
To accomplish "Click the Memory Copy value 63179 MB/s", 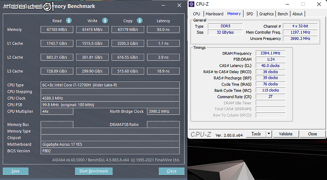I will pos(128,30).
